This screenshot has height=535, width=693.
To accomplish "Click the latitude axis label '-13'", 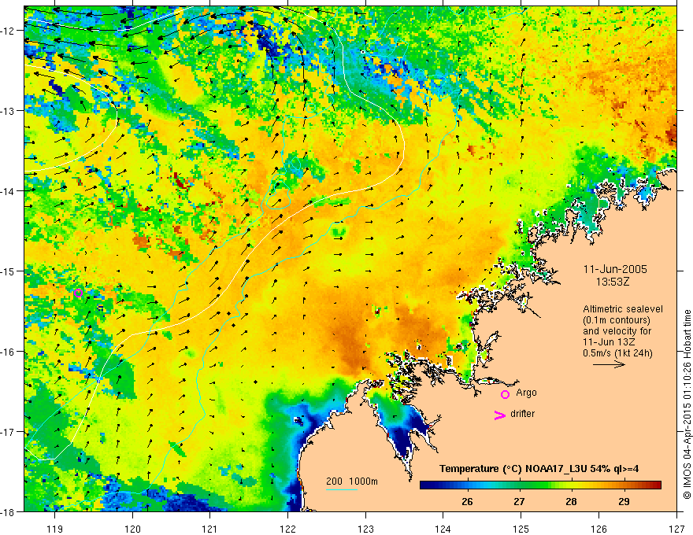I will [x=9, y=111].
